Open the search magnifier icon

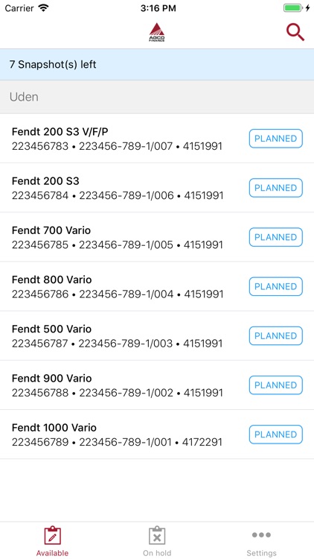295,33
